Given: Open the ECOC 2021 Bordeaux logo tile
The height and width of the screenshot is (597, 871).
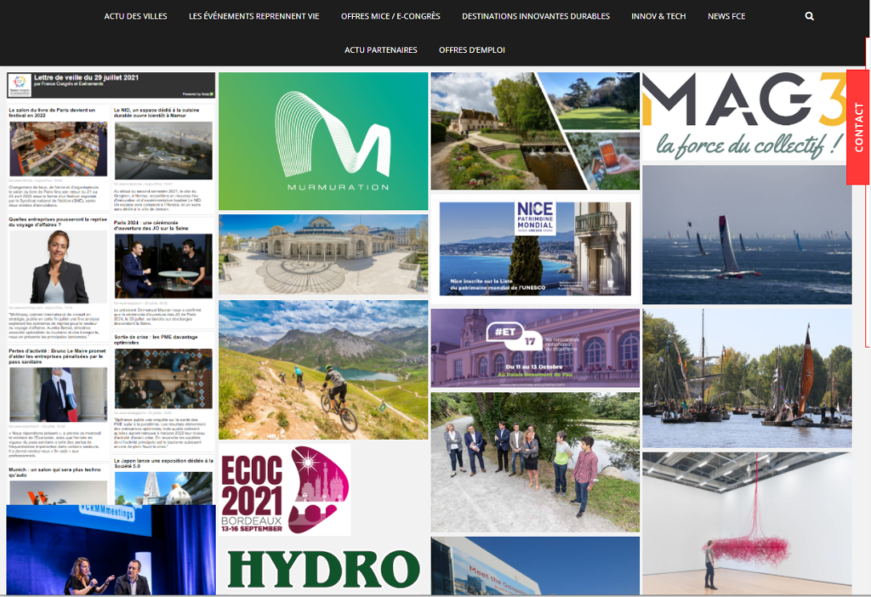Looking at the screenshot, I should (284, 489).
